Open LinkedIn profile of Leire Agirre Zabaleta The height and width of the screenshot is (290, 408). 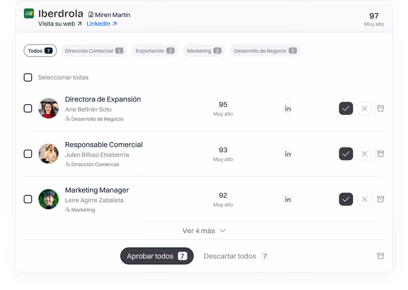288,199
